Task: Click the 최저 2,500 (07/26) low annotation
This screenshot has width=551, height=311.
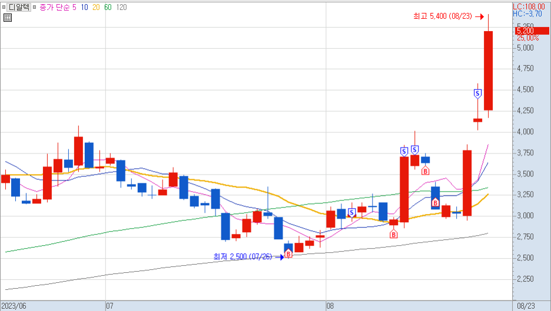Action: point(243,257)
